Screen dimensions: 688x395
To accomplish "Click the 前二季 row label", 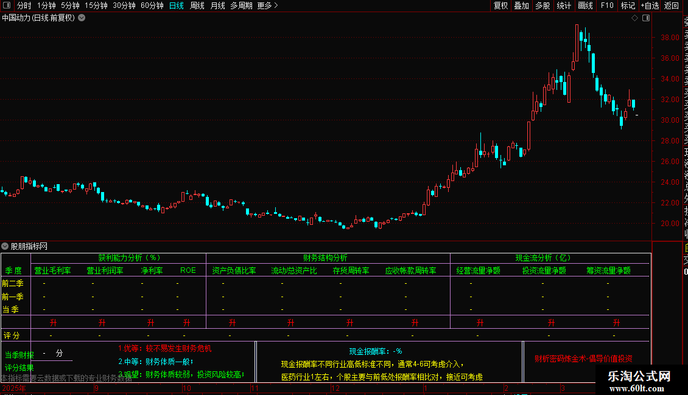I will (13, 283).
